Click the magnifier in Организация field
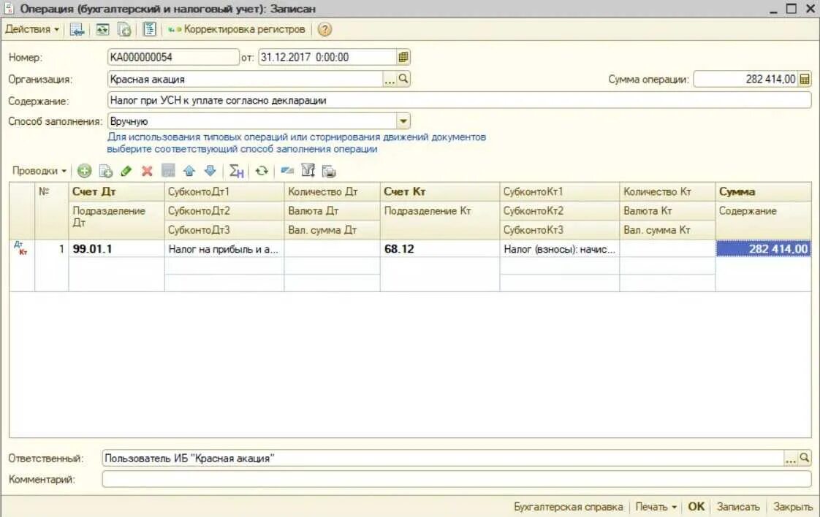This screenshot has width=820, height=517. coord(403,79)
